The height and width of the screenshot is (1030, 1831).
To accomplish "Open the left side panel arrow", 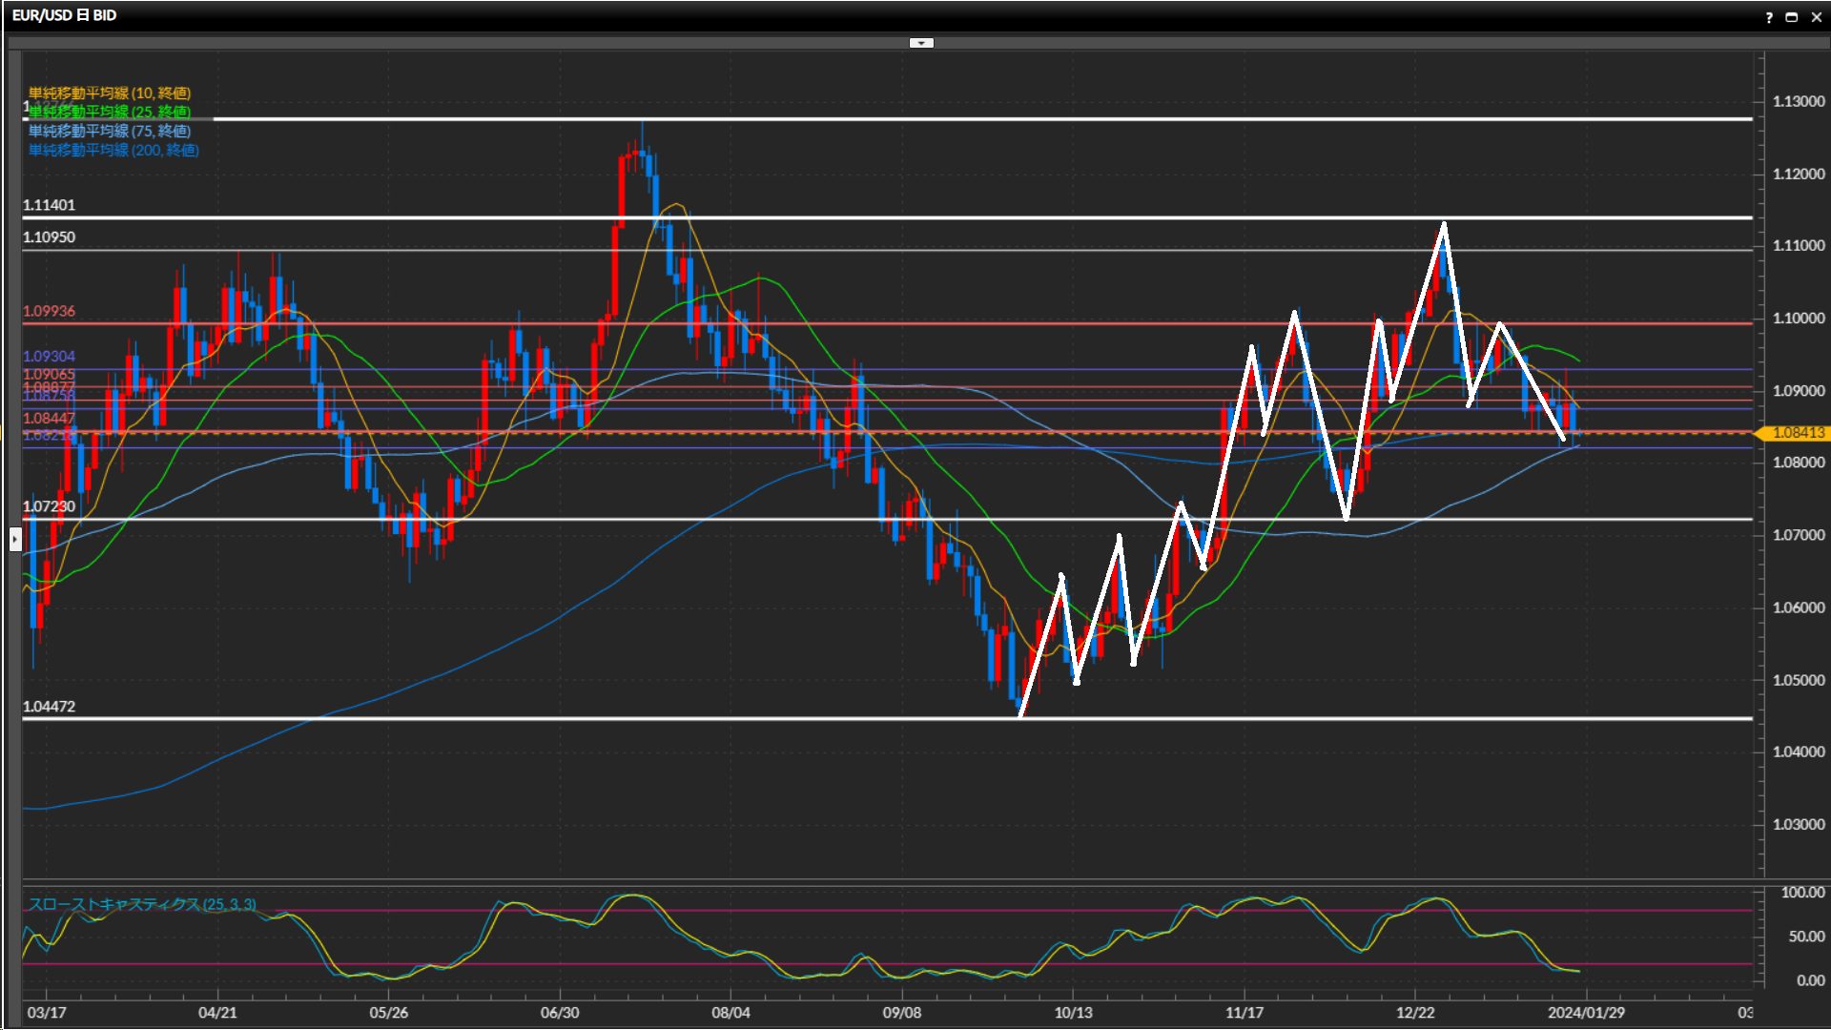I will coord(15,540).
